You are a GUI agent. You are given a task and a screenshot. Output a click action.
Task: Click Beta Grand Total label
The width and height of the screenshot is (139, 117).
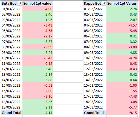(x=12, y=113)
